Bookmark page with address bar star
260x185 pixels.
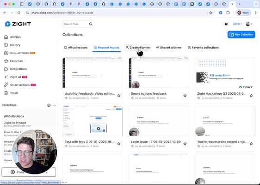click(210, 12)
